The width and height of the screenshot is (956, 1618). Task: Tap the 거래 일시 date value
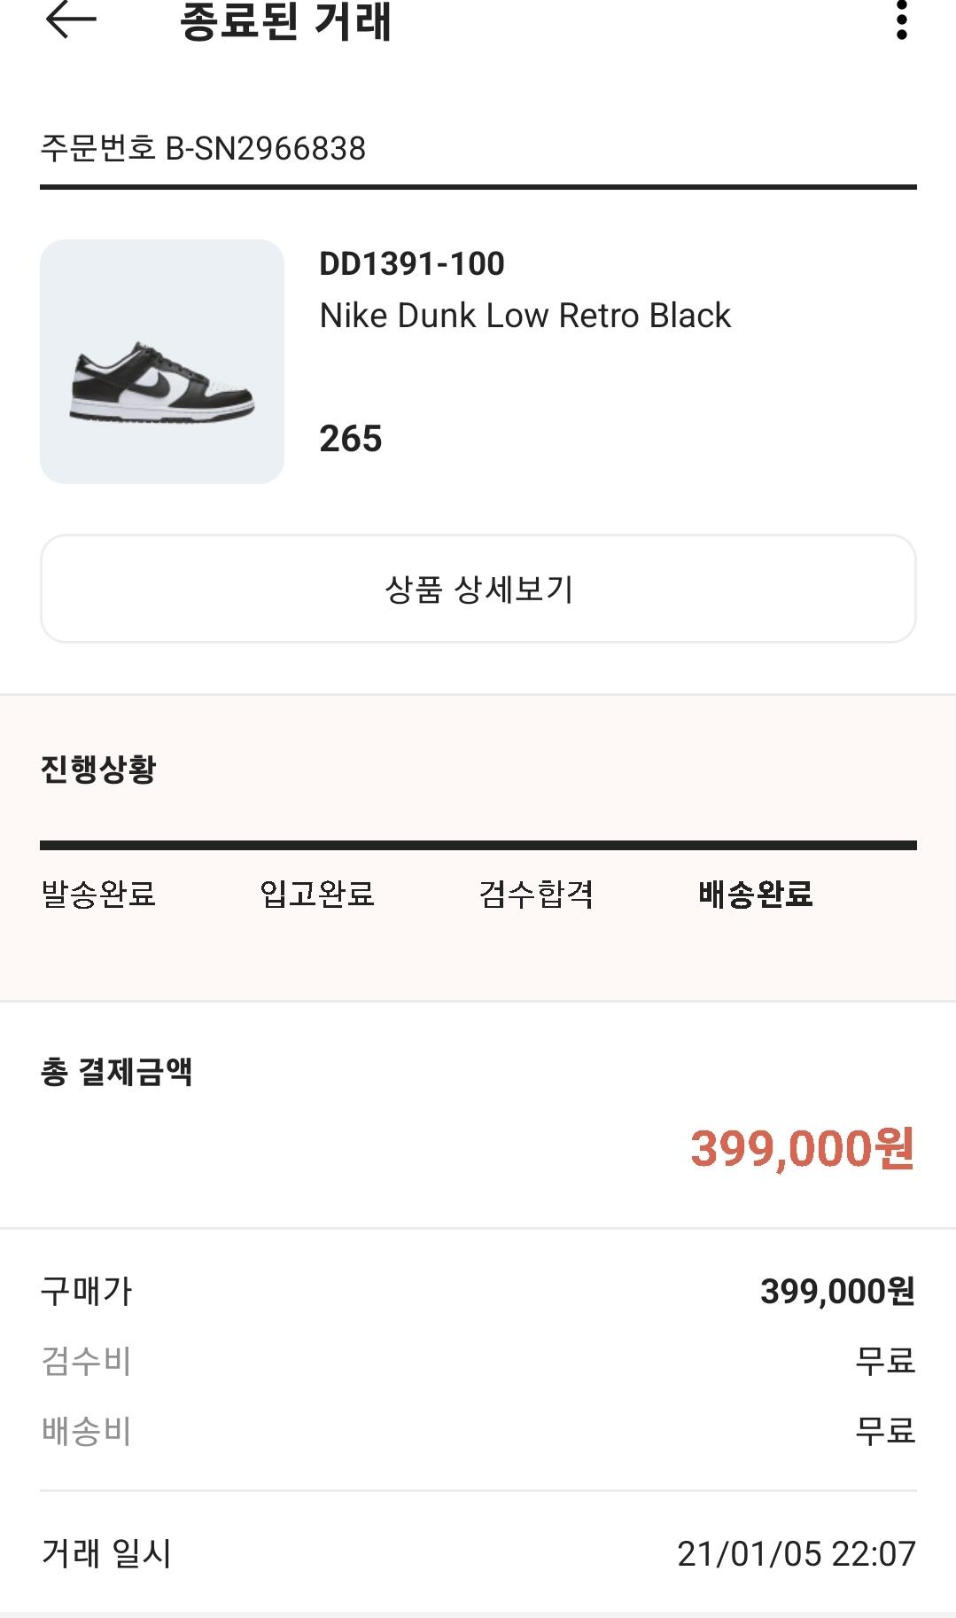[796, 1553]
